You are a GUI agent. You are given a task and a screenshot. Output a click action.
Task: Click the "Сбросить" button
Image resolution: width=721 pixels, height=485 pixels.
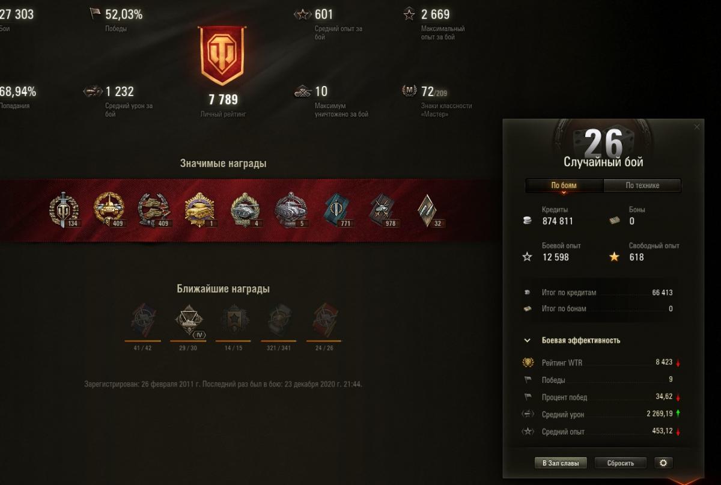pyautogui.click(x=621, y=463)
